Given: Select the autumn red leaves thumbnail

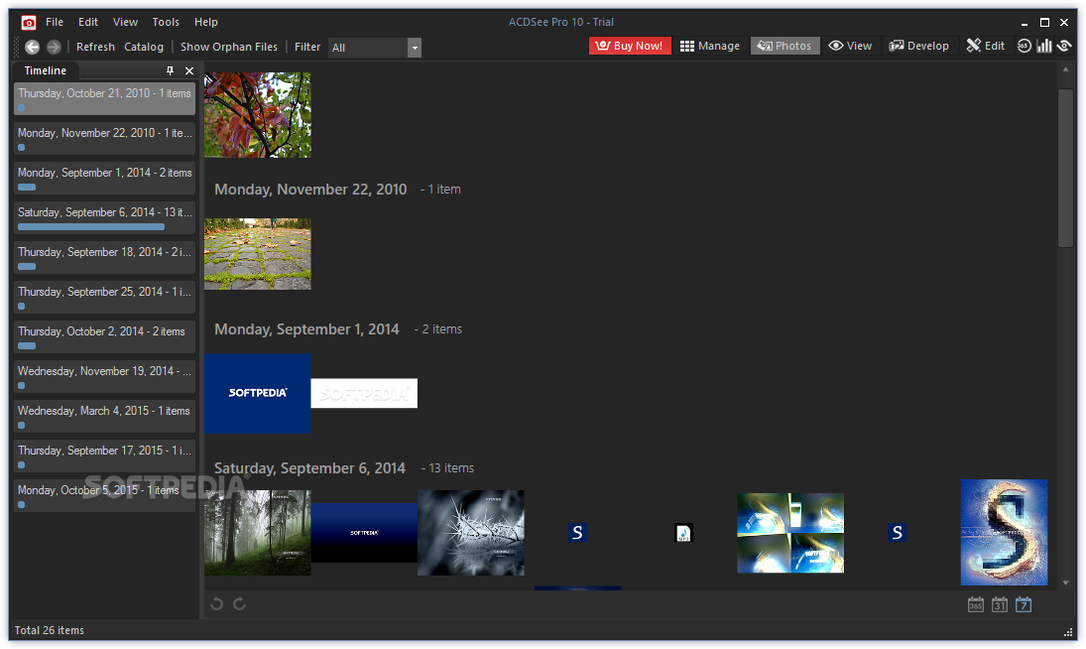Looking at the screenshot, I should pos(258,115).
